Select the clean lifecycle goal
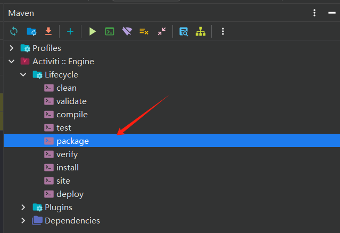The image size is (340, 233). click(66, 88)
